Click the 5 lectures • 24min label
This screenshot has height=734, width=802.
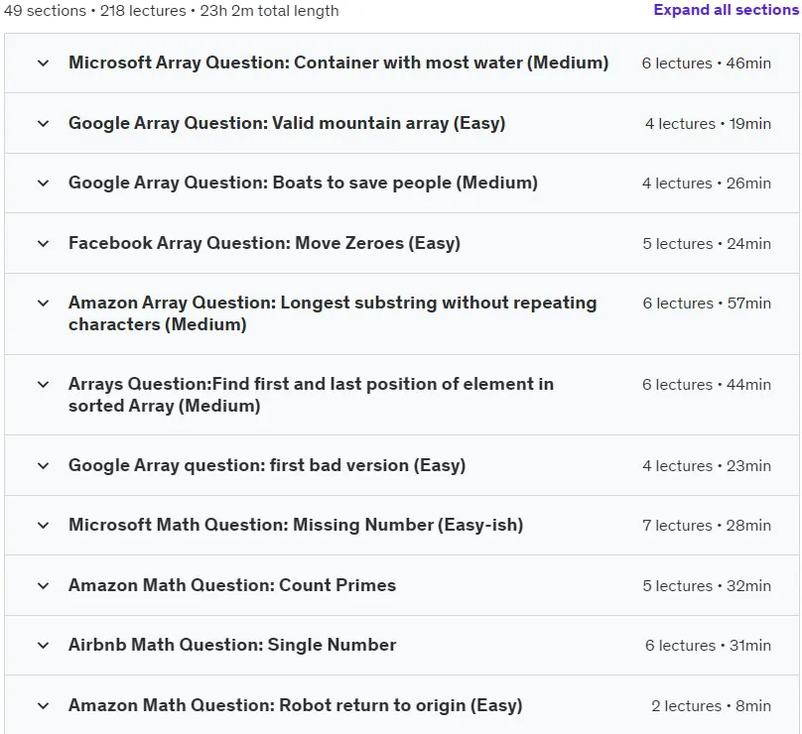pyautogui.click(x=707, y=243)
